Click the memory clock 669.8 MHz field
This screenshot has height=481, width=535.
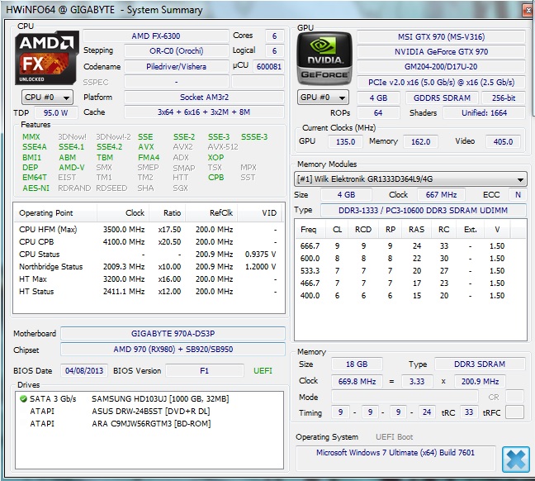(357, 381)
